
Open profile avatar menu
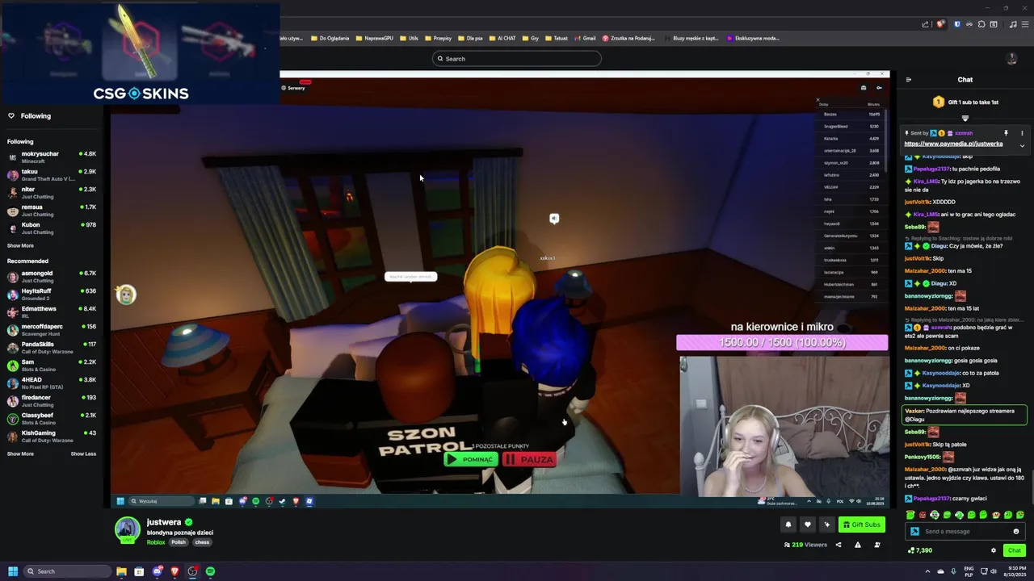click(1011, 59)
